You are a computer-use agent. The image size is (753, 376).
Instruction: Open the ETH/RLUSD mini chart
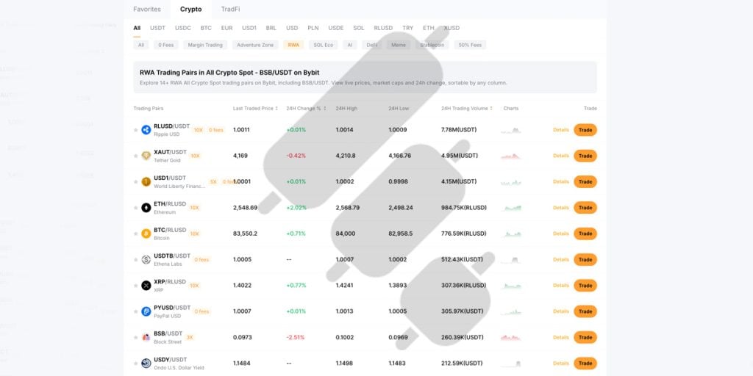(511, 208)
